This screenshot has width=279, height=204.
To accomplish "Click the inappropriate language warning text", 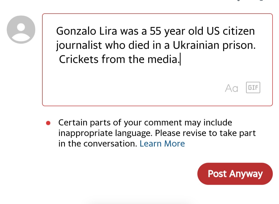I will tap(157, 133).
